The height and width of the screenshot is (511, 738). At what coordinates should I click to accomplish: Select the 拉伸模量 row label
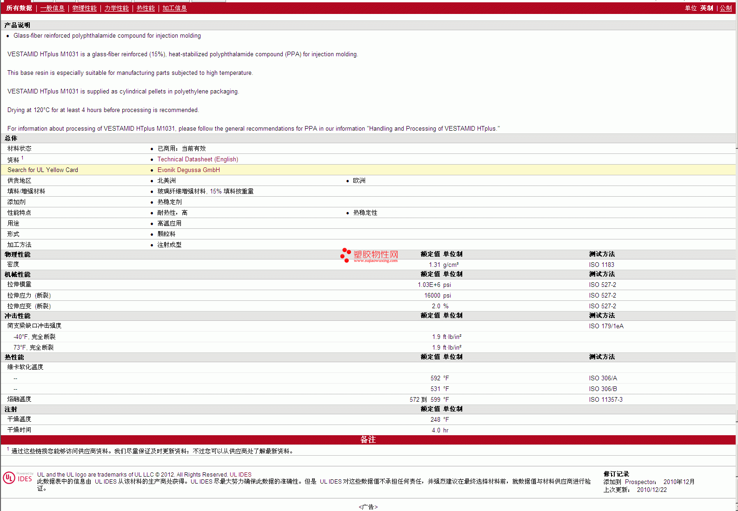[19, 285]
